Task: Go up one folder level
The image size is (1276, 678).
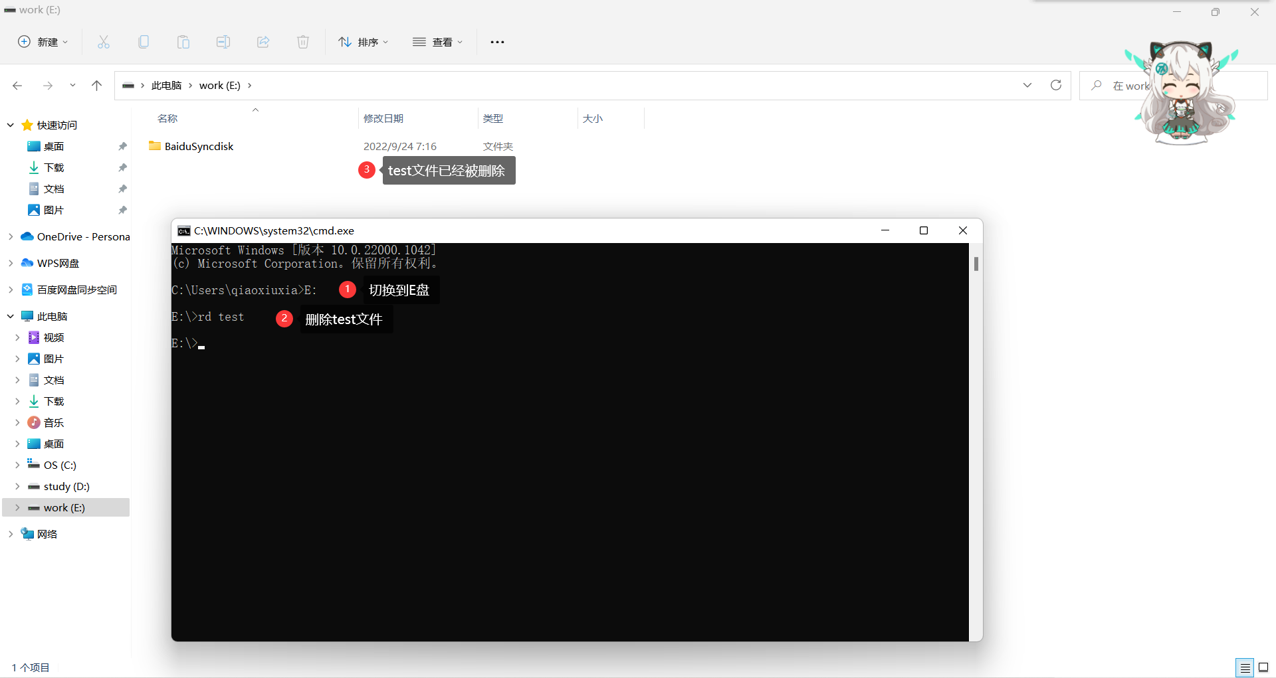Action: pyautogui.click(x=97, y=85)
